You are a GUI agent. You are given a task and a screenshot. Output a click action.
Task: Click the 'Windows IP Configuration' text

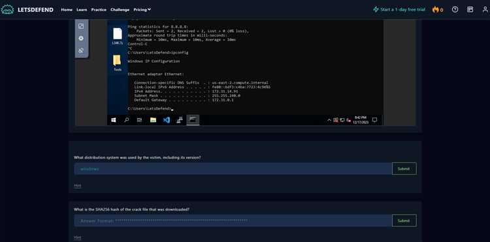click(154, 61)
